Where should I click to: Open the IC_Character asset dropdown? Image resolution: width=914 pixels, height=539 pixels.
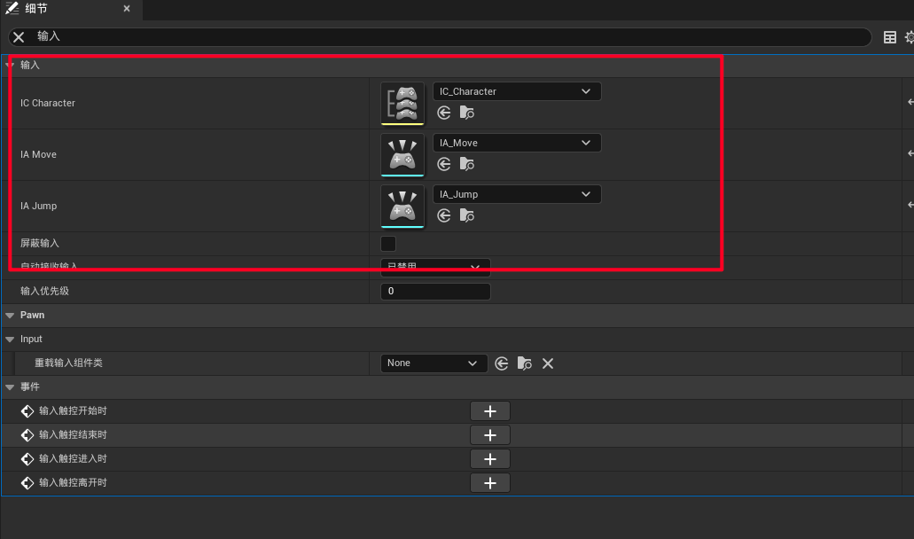516,91
